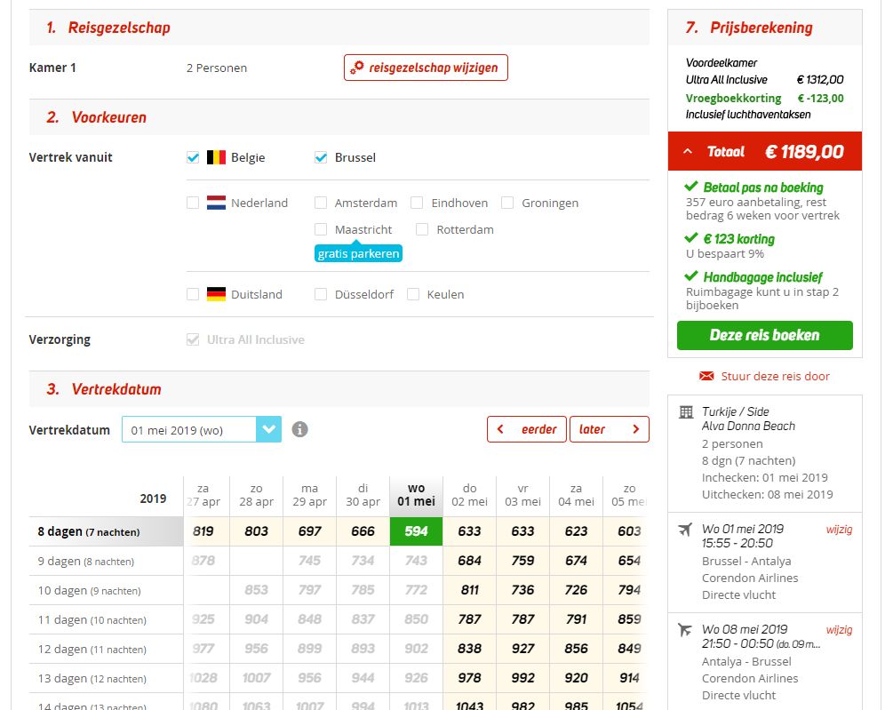885x710 pixels.
Task: Select price 920 in 13 dagen row
Action: coord(577,678)
